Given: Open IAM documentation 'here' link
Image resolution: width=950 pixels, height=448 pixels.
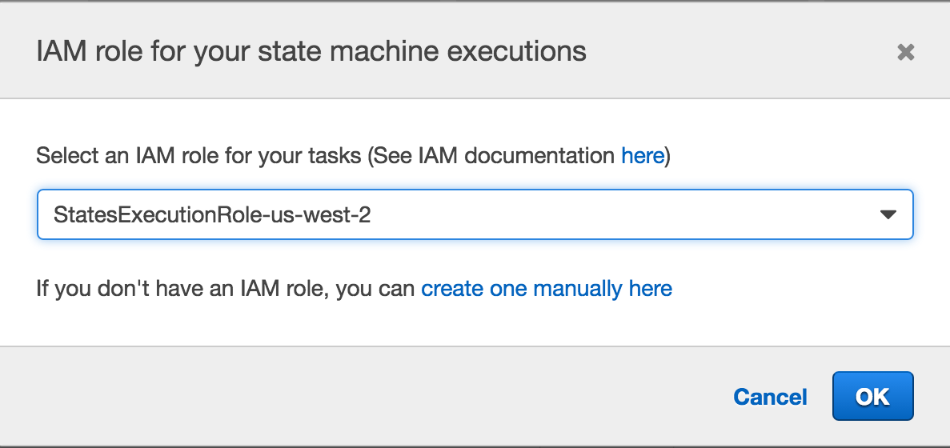Looking at the screenshot, I should (643, 155).
